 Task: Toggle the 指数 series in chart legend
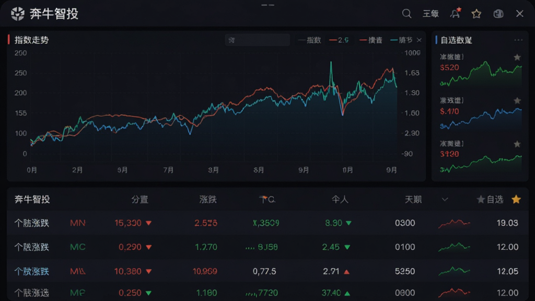[x=309, y=40]
